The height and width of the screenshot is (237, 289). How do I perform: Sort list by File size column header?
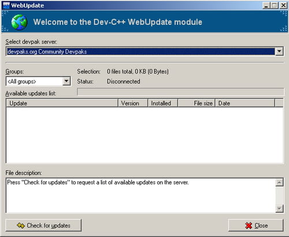tap(197, 103)
